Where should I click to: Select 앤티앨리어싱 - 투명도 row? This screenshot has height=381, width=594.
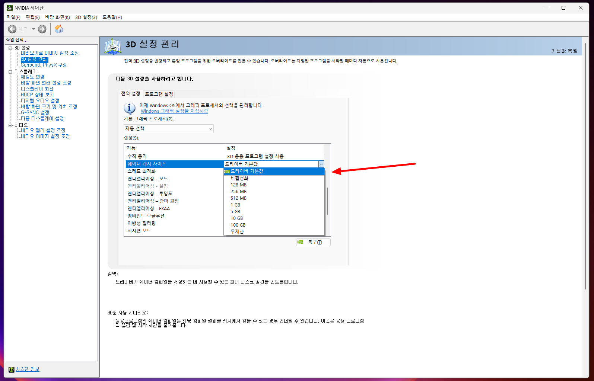coord(175,193)
